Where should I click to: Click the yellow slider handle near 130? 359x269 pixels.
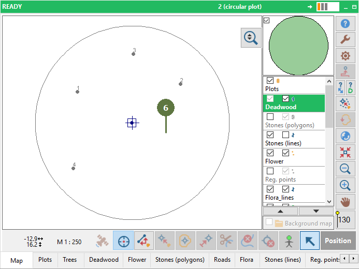click(337, 213)
